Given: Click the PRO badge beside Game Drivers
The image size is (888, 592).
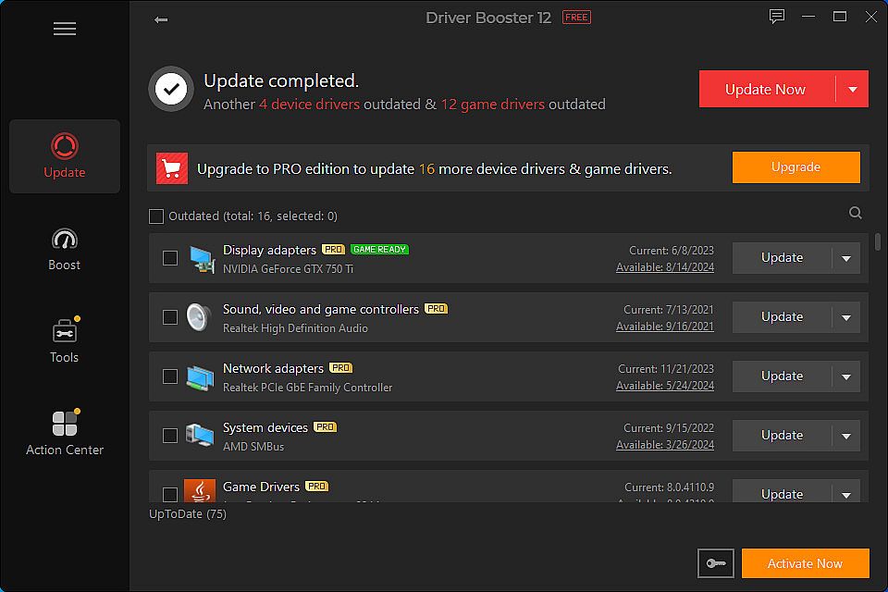Looking at the screenshot, I should point(316,486).
